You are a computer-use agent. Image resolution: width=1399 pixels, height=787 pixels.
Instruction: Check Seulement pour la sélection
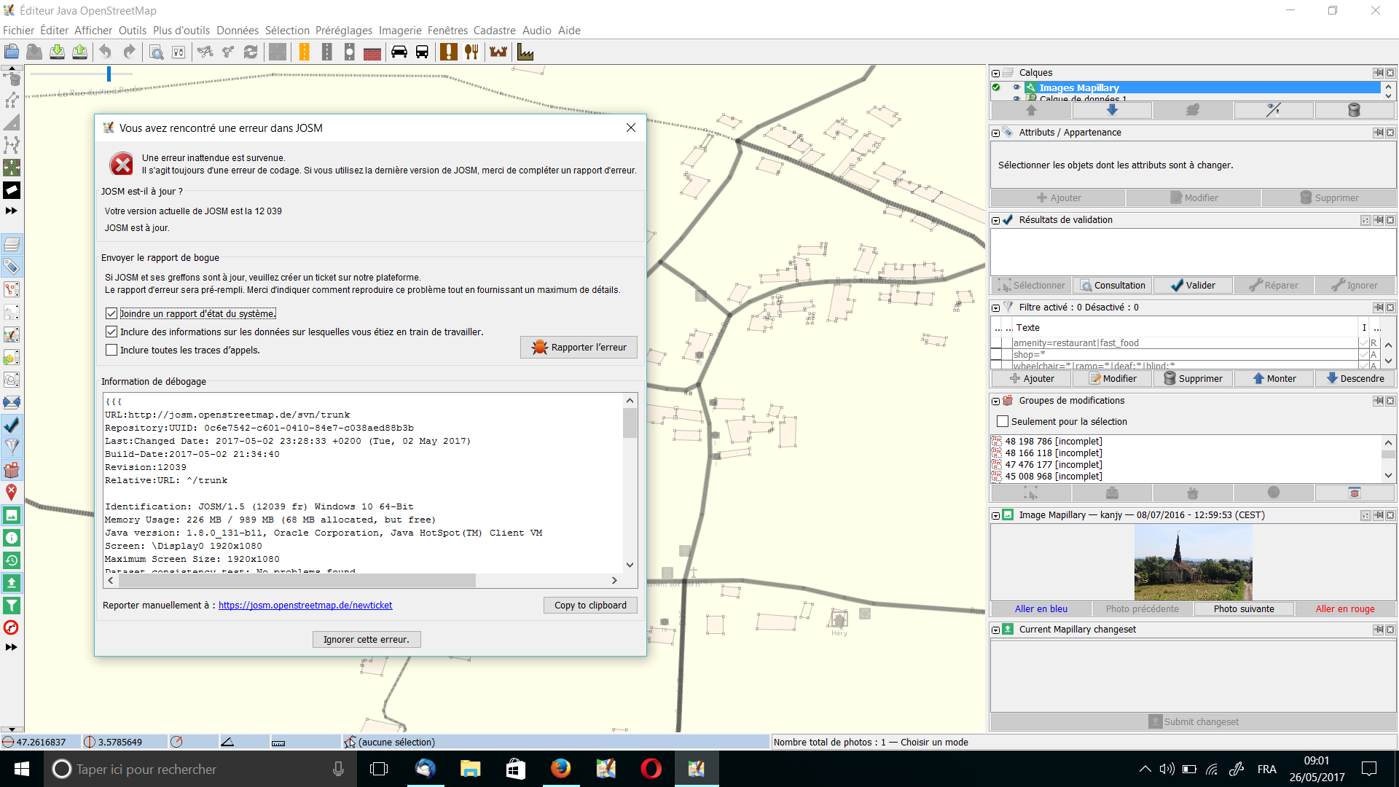pyautogui.click(x=1003, y=421)
